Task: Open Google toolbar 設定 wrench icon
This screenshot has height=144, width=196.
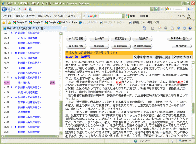Action: point(189,16)
